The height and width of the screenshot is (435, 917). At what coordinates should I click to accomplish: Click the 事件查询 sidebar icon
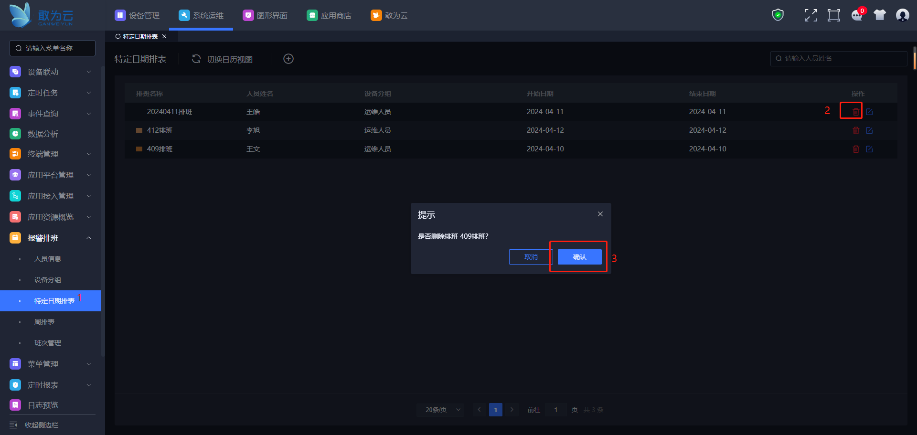pos(15,114)
